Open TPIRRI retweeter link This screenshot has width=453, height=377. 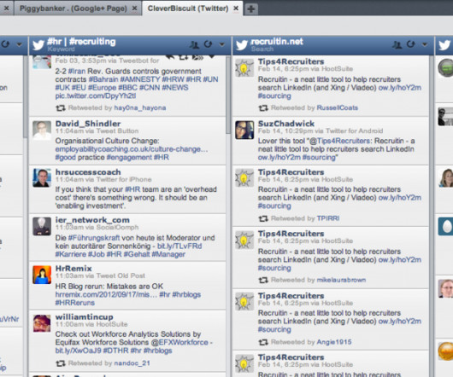coord(328,218)
